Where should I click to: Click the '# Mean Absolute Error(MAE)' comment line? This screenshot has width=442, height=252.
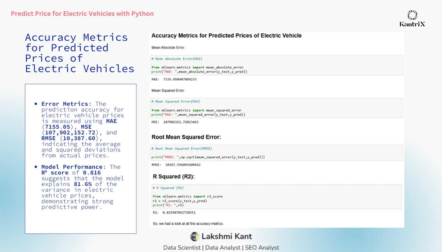click(177, 59)
